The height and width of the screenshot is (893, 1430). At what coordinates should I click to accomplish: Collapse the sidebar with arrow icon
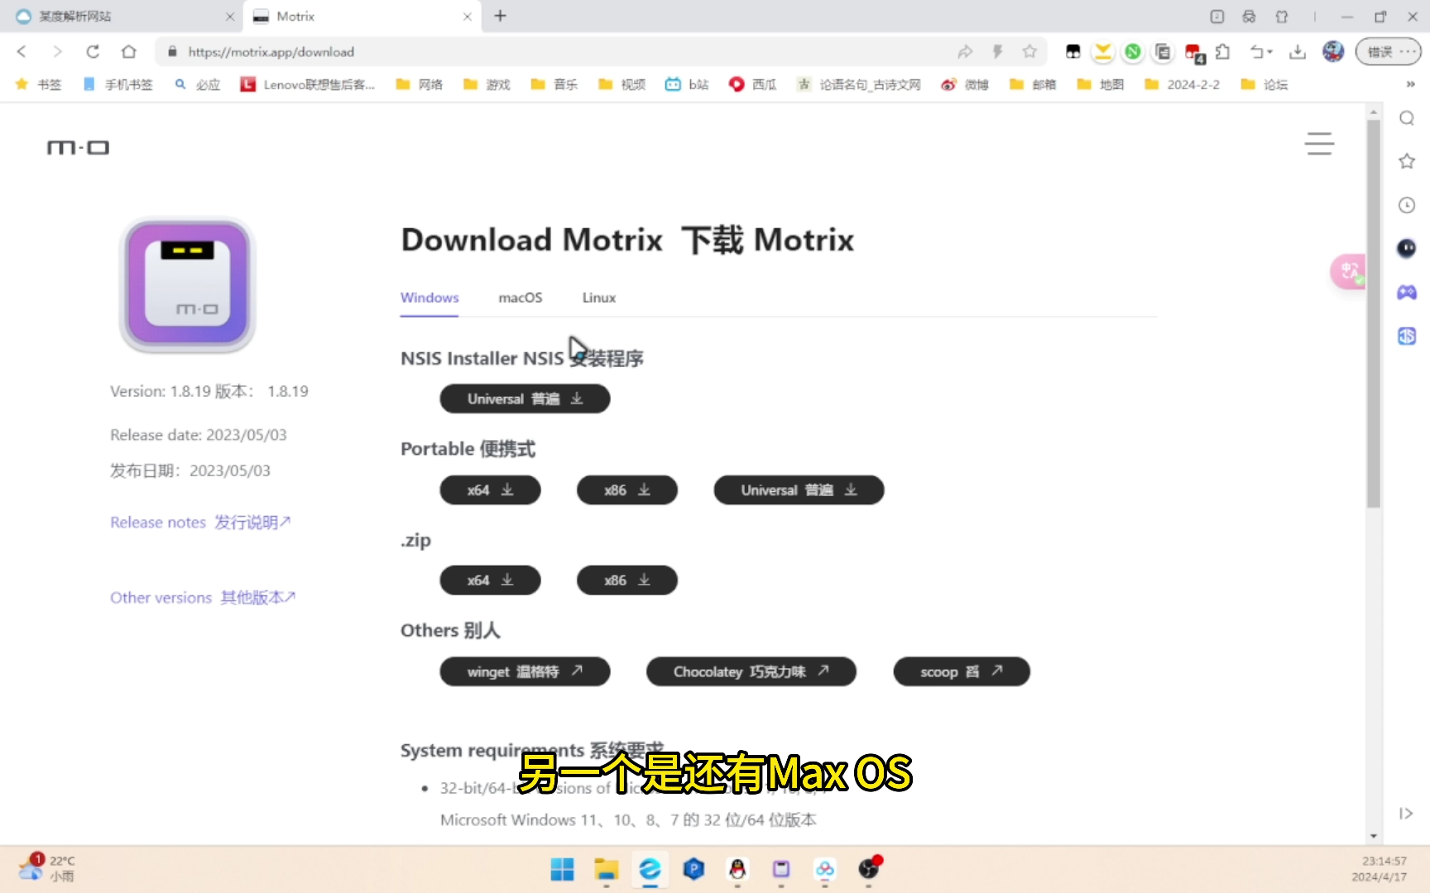[x=1406, y=814]
